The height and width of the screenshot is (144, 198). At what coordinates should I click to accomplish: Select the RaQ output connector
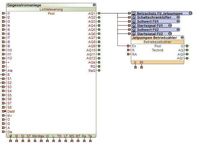coord(99,71)
